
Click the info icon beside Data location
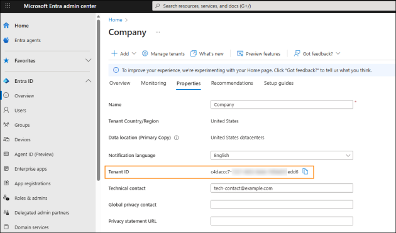177,138
